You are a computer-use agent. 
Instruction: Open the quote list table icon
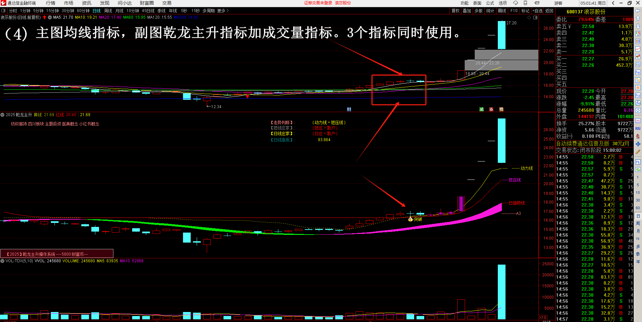638,41
